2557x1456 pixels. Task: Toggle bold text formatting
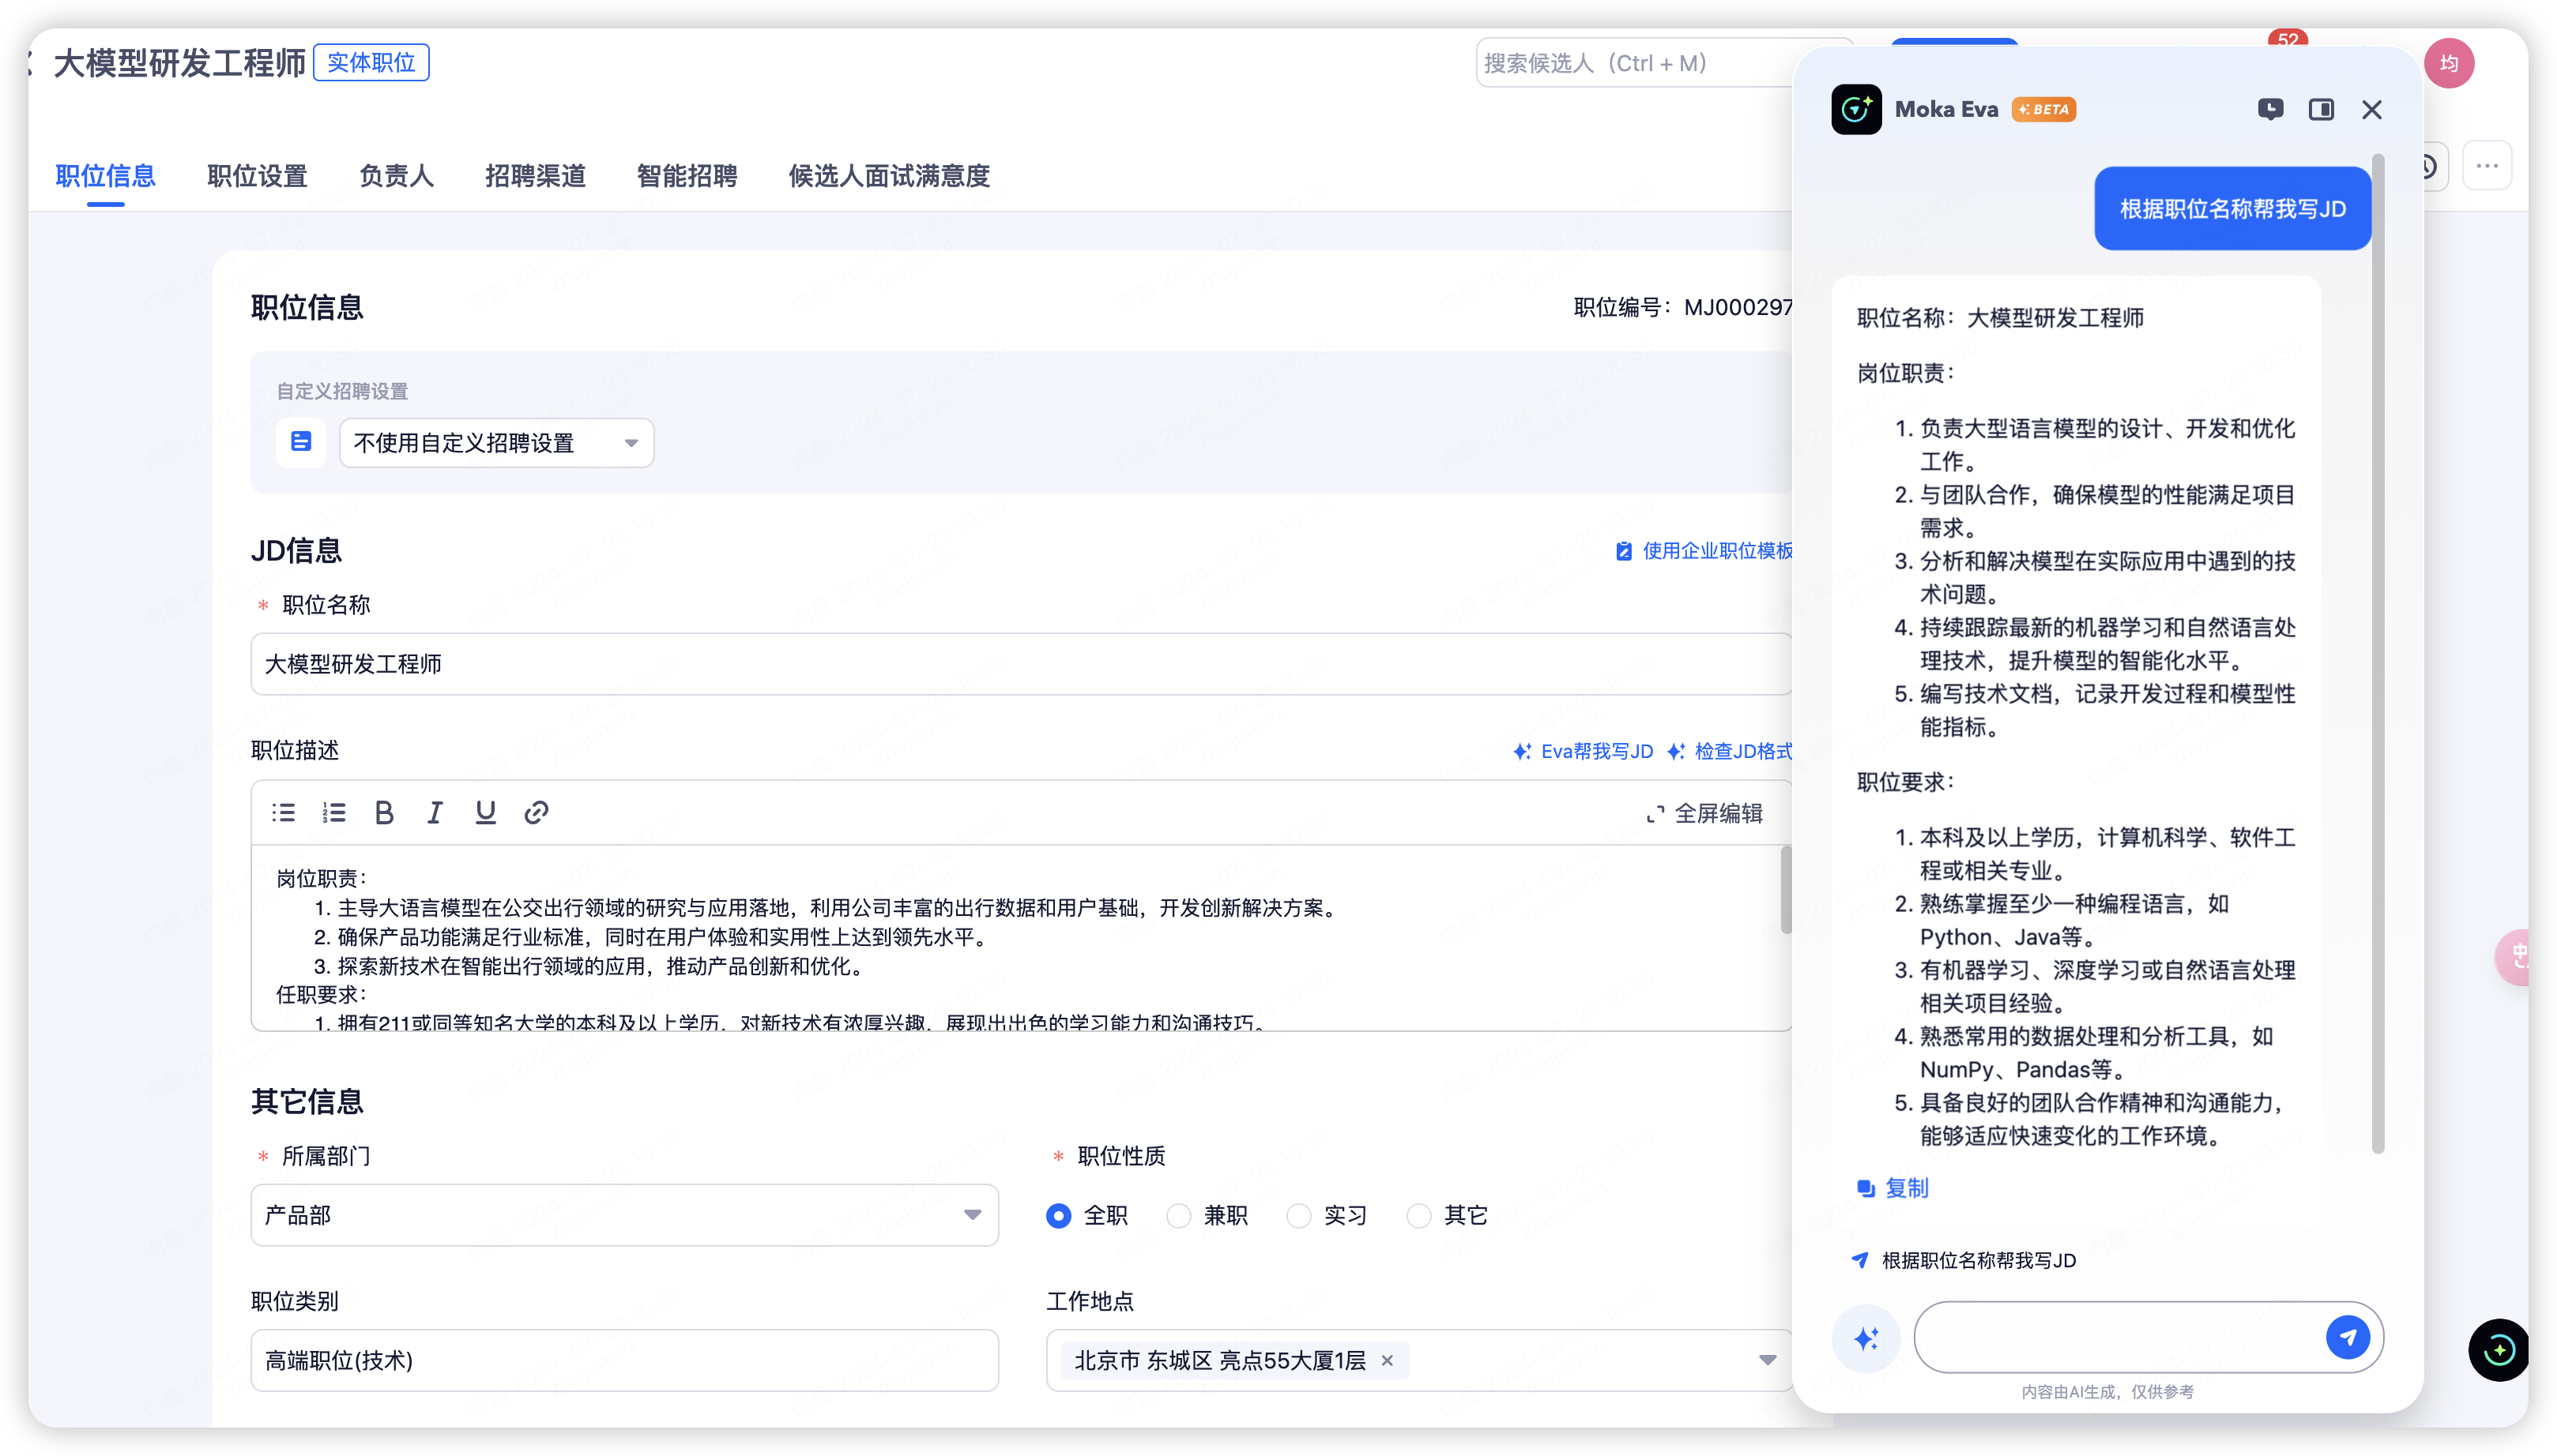tap(384, 812)
